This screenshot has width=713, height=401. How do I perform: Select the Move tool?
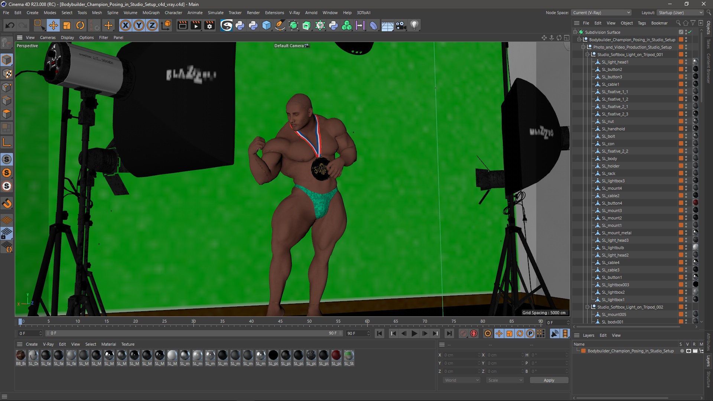pyautogui.click(x=53, y=25)
